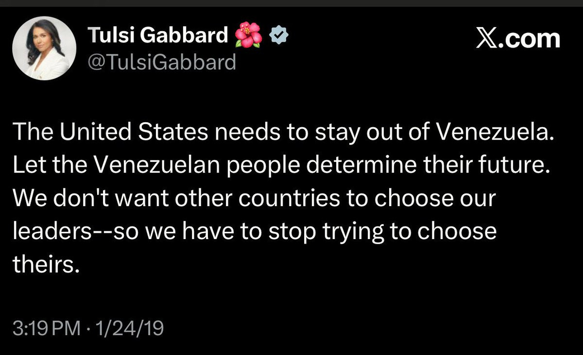This screenshot has width=583, height=355.
Task: Click the final word "theirs."
Action: coord(46,265)
